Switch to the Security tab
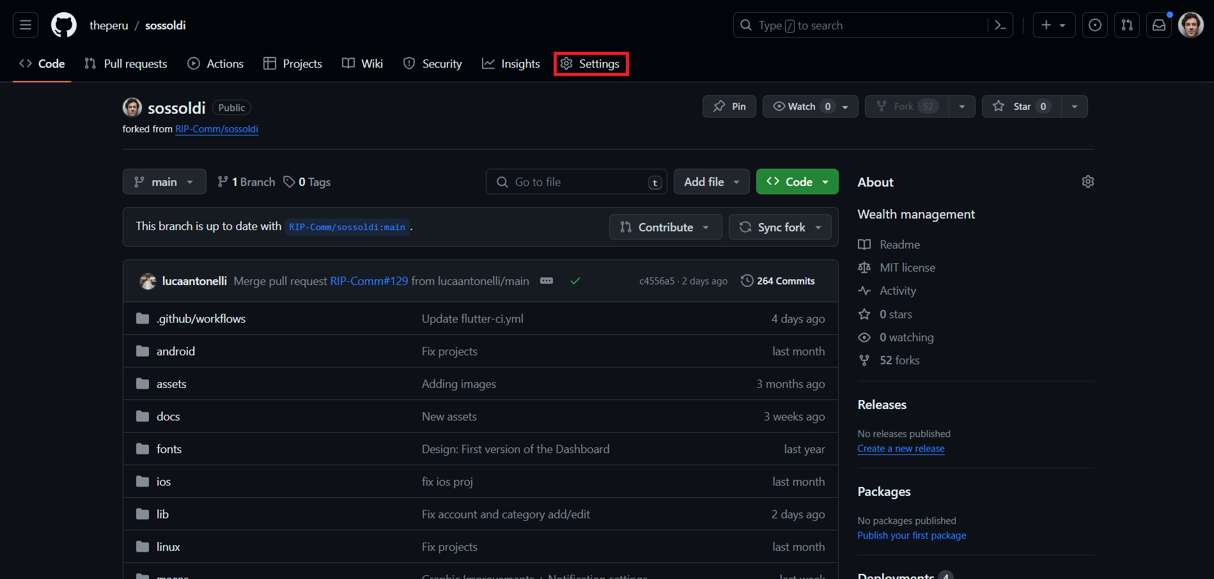Viewport: 1214px width, 579px height. pyautogui.click(x=432, y=63)
